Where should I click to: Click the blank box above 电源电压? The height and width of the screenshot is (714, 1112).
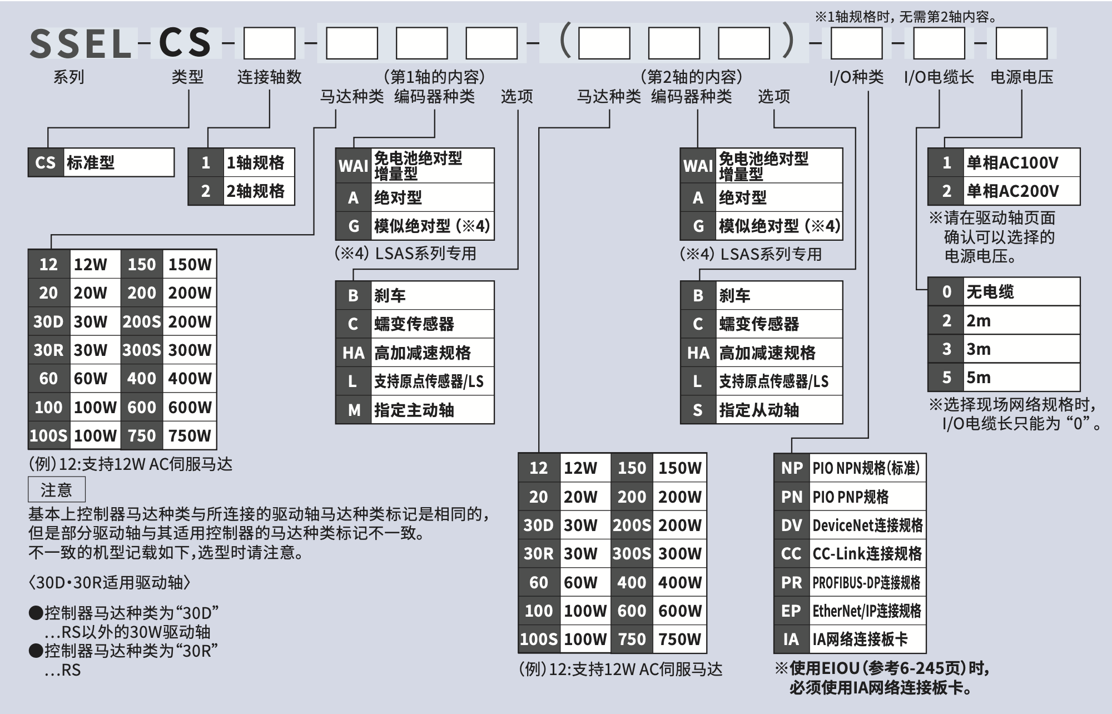point(1021,43)
